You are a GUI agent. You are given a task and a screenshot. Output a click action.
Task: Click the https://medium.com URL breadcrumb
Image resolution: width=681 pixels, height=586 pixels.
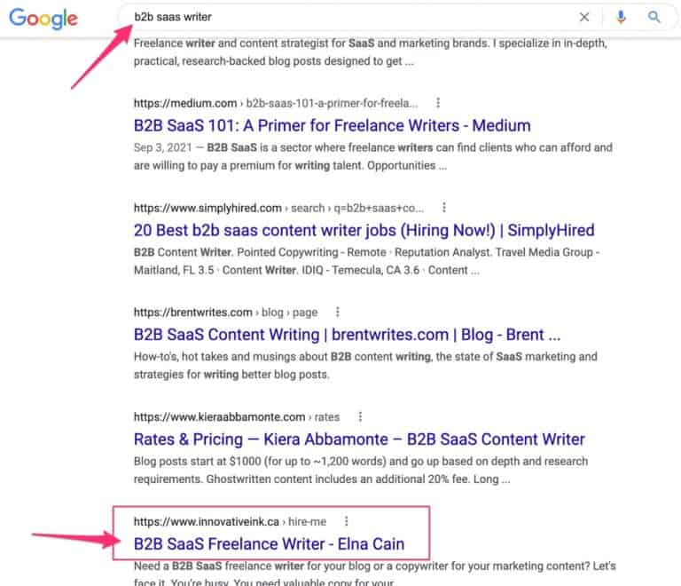click(185, 103)
